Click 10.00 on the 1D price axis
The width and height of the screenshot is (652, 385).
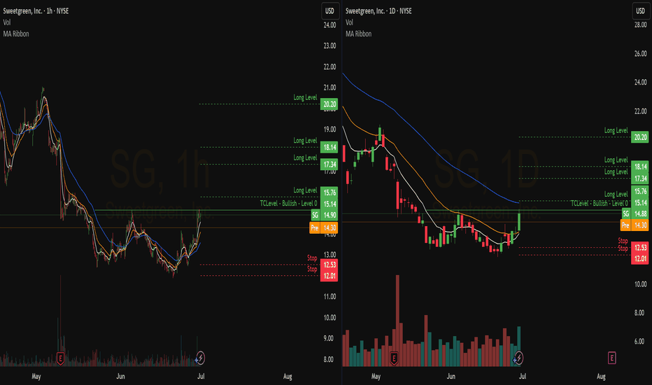point(640,284)
